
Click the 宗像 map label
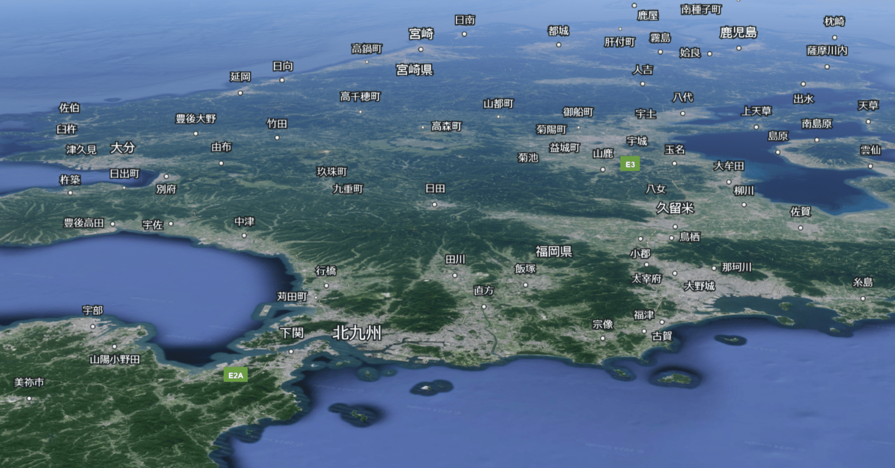[x=603, y=324]
